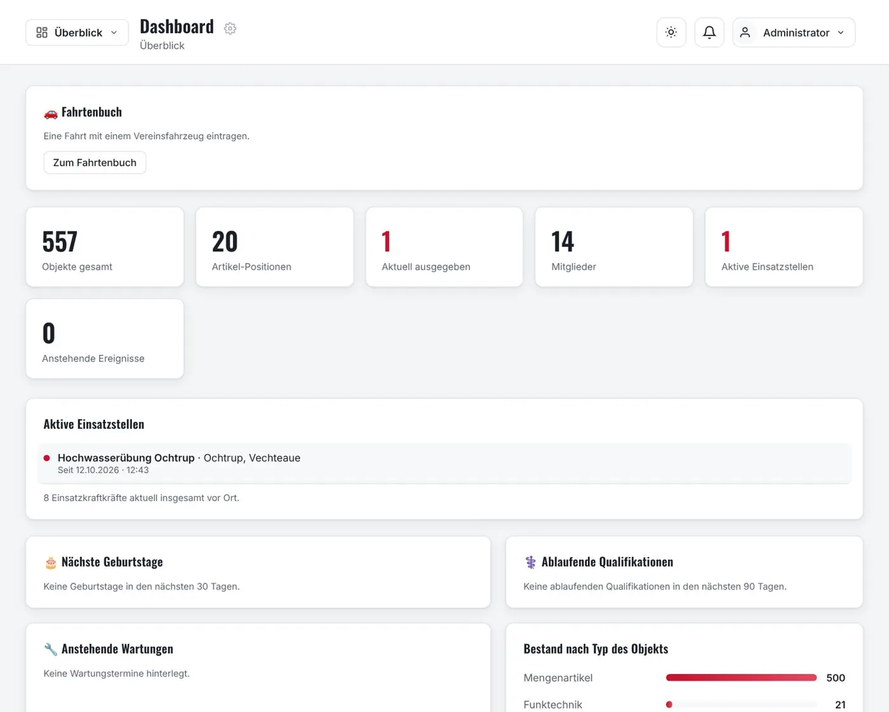
Task: Click the car icon next to Fahrtenbuch
Action: coord(51,113)
